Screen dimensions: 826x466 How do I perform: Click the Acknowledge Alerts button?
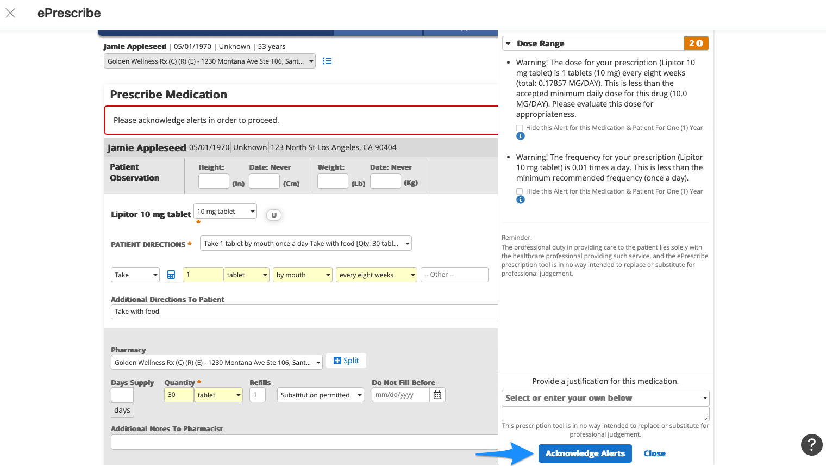coord(585,453)
